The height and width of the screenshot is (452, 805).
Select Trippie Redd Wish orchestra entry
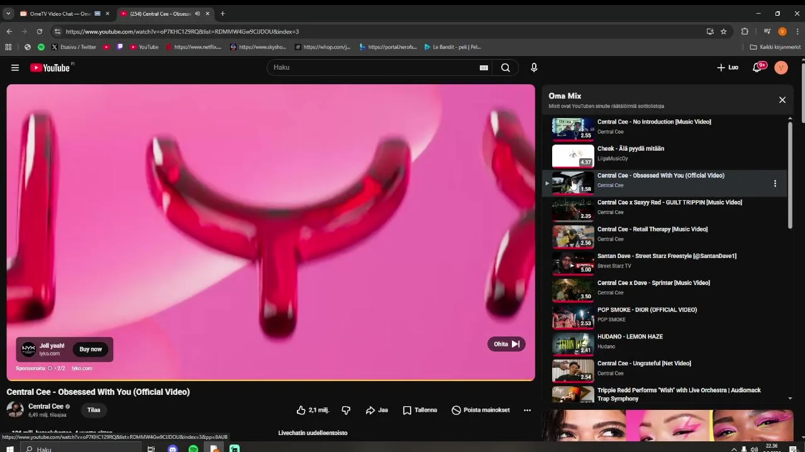point(665,394)
